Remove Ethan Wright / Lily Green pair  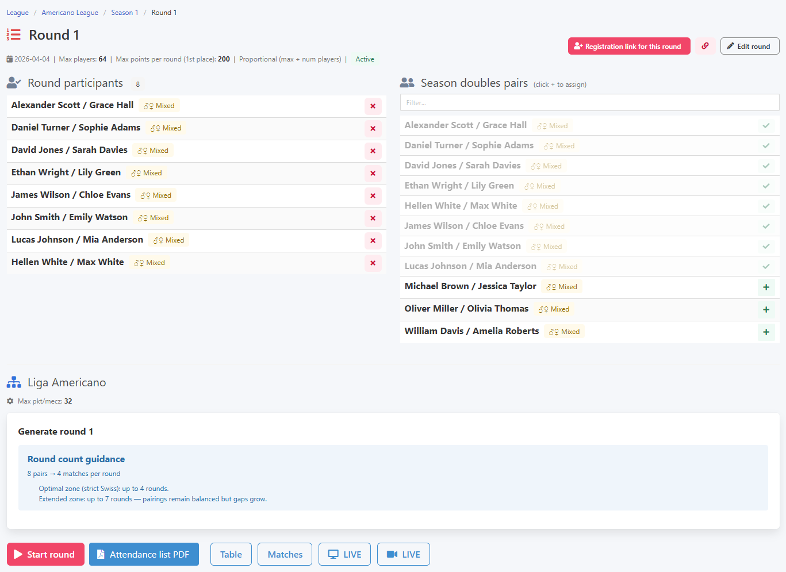pyautogui.click(x=373, y=174)
